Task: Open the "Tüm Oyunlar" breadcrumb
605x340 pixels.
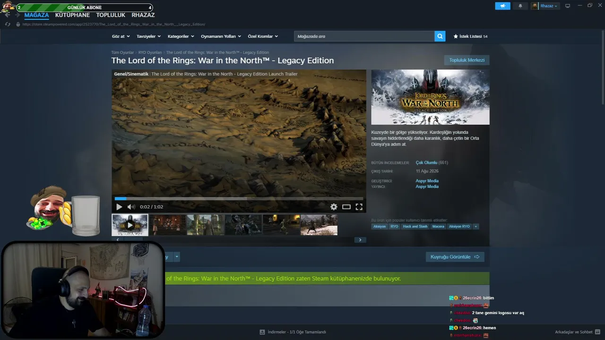Action: click(x=122, y=52)
